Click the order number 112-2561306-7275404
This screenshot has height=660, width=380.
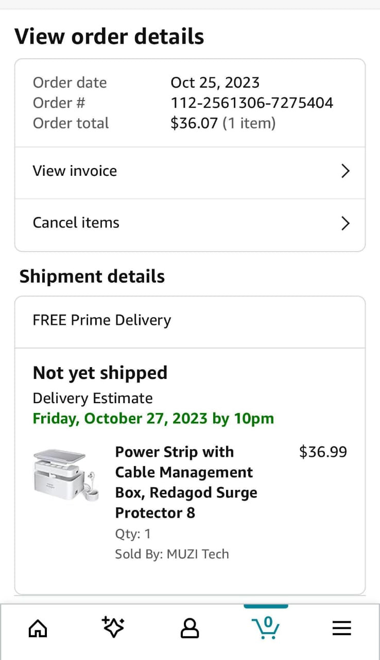pyautogui.click(x=252, y=103)
